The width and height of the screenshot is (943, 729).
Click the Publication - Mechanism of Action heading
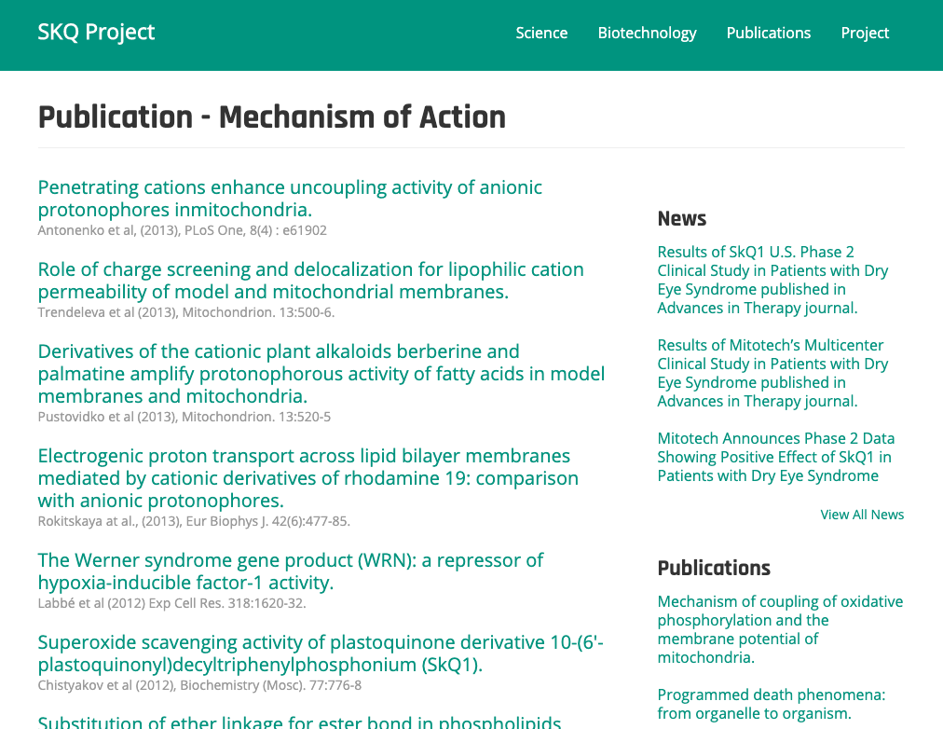272,117
